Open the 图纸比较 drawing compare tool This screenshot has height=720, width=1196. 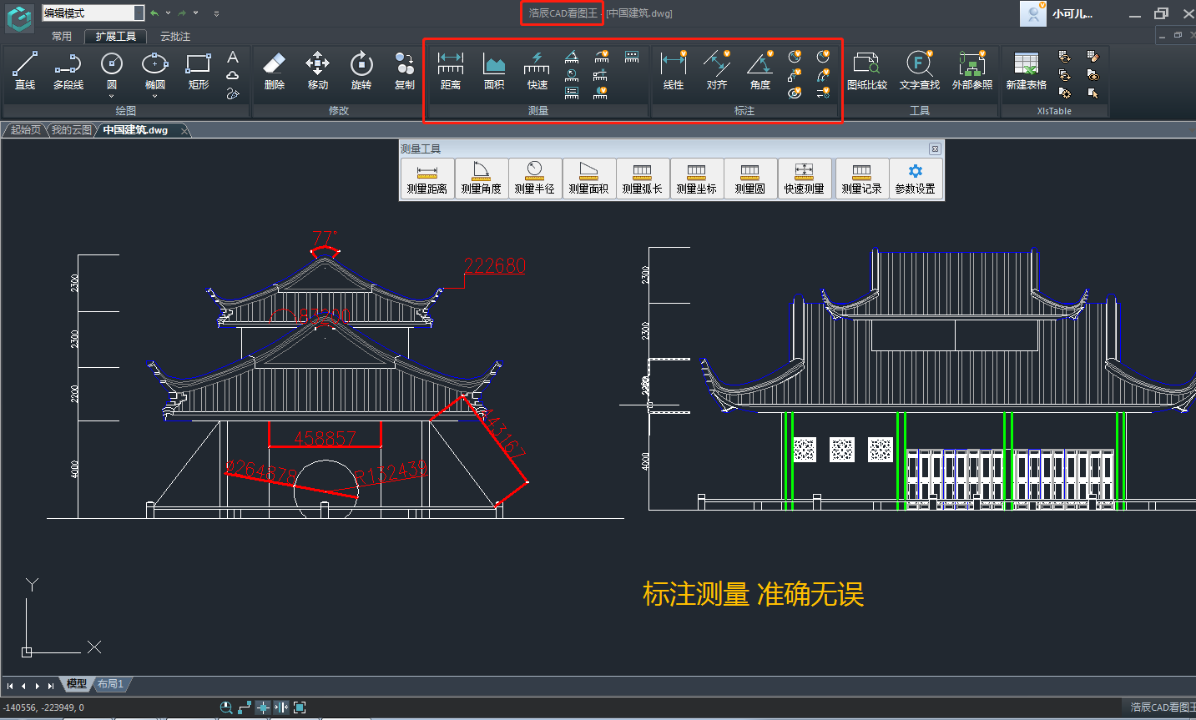[866, 71]
